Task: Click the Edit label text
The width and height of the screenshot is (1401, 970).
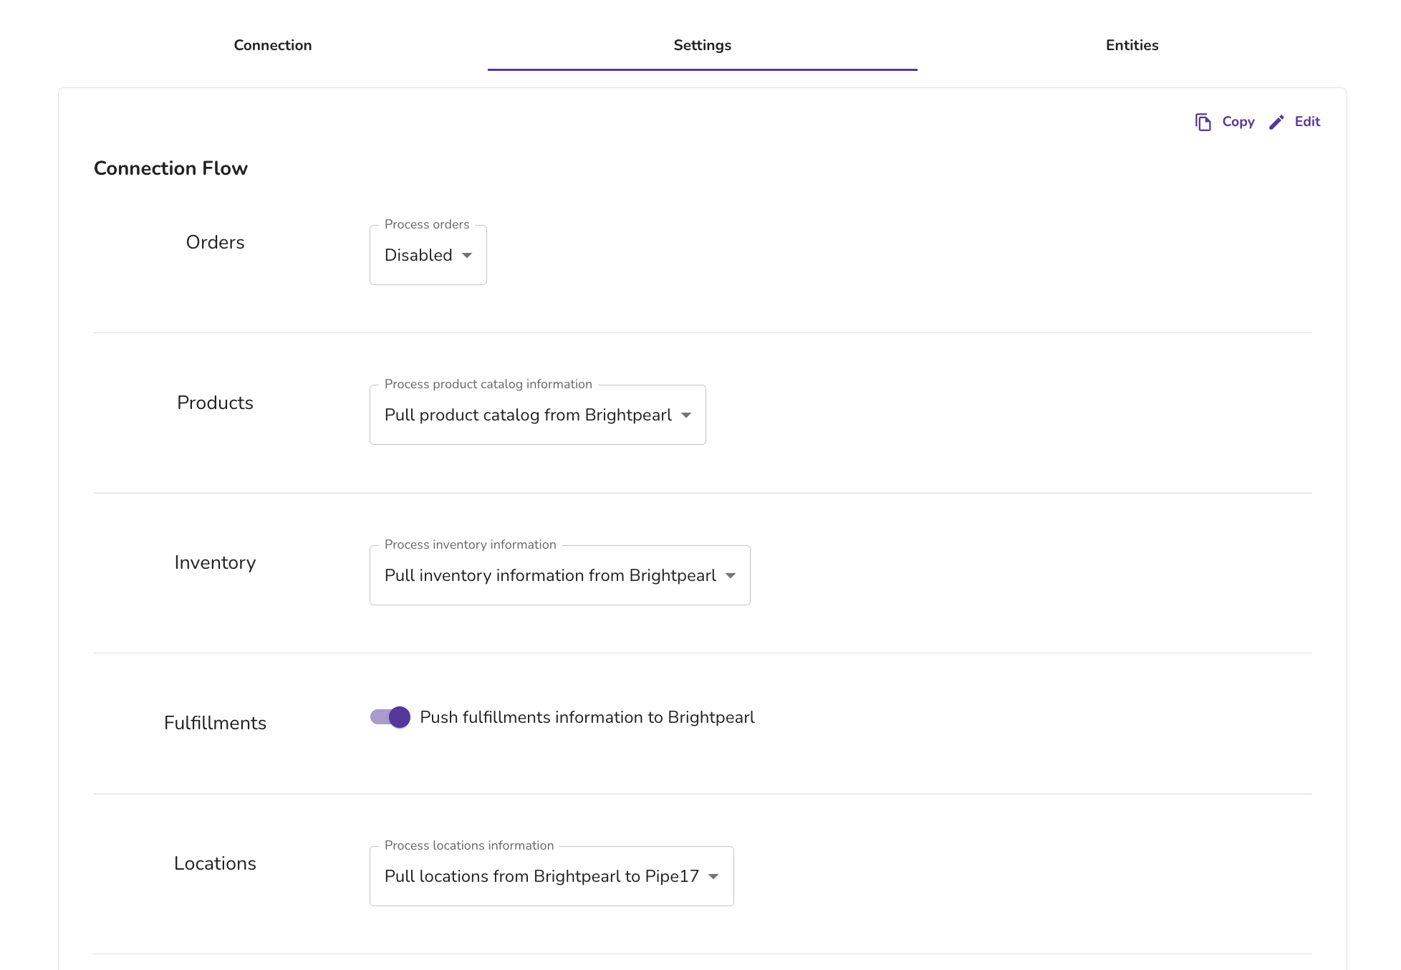Action: (x=1307, y=122)
